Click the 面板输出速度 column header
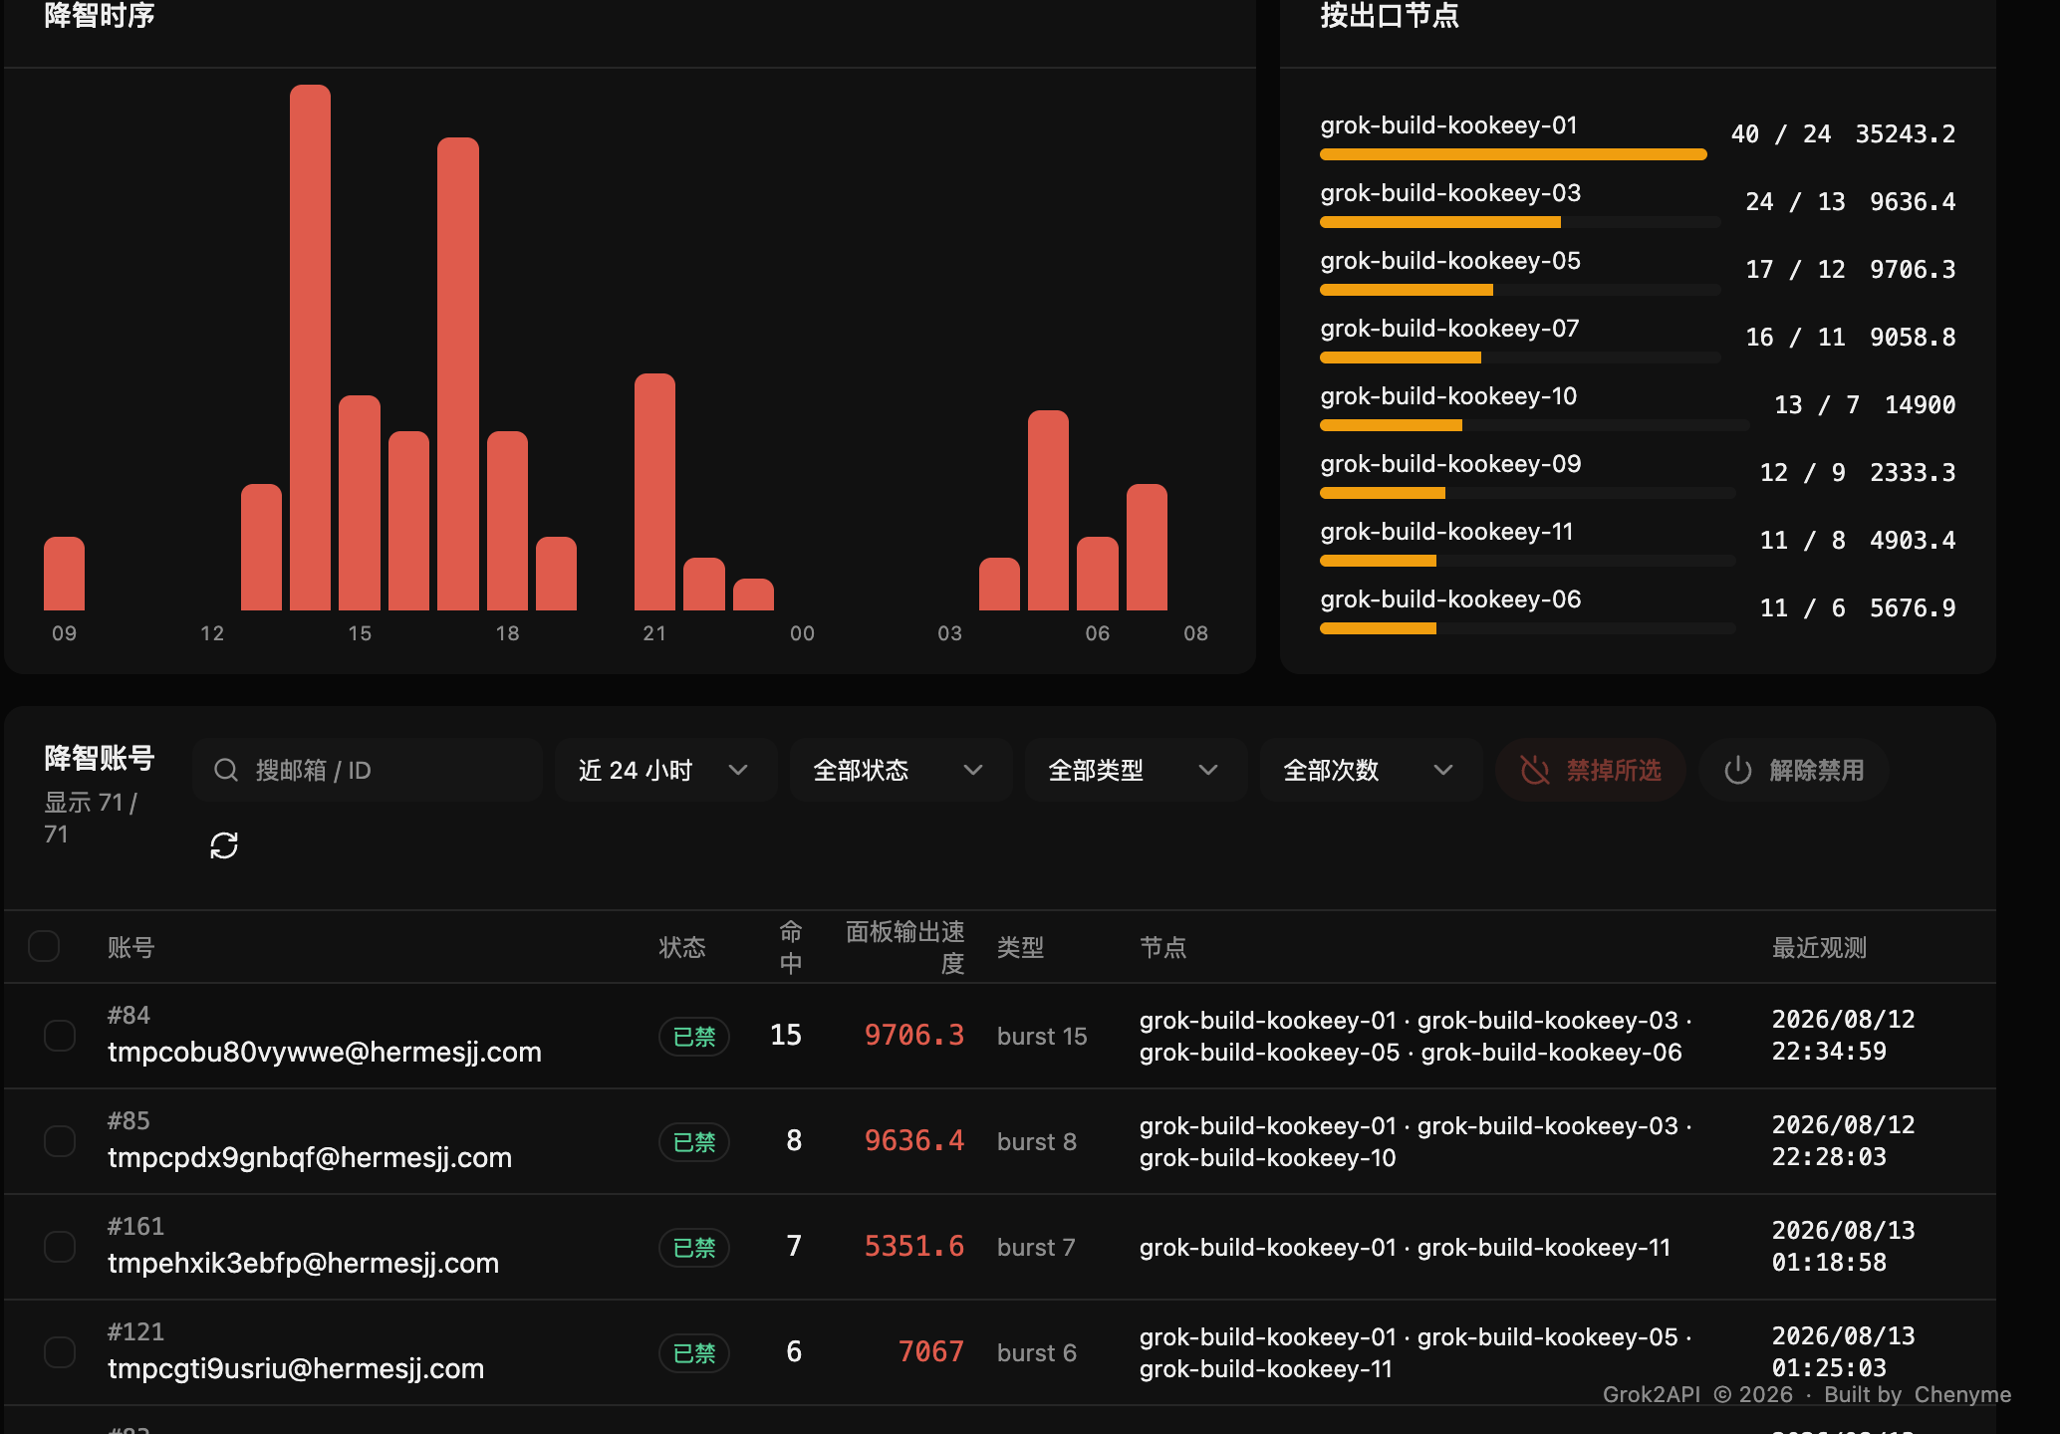 click(x=905, y=947)
